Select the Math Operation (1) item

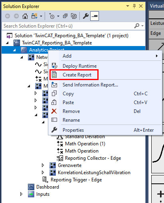click(x=85, y=144)
